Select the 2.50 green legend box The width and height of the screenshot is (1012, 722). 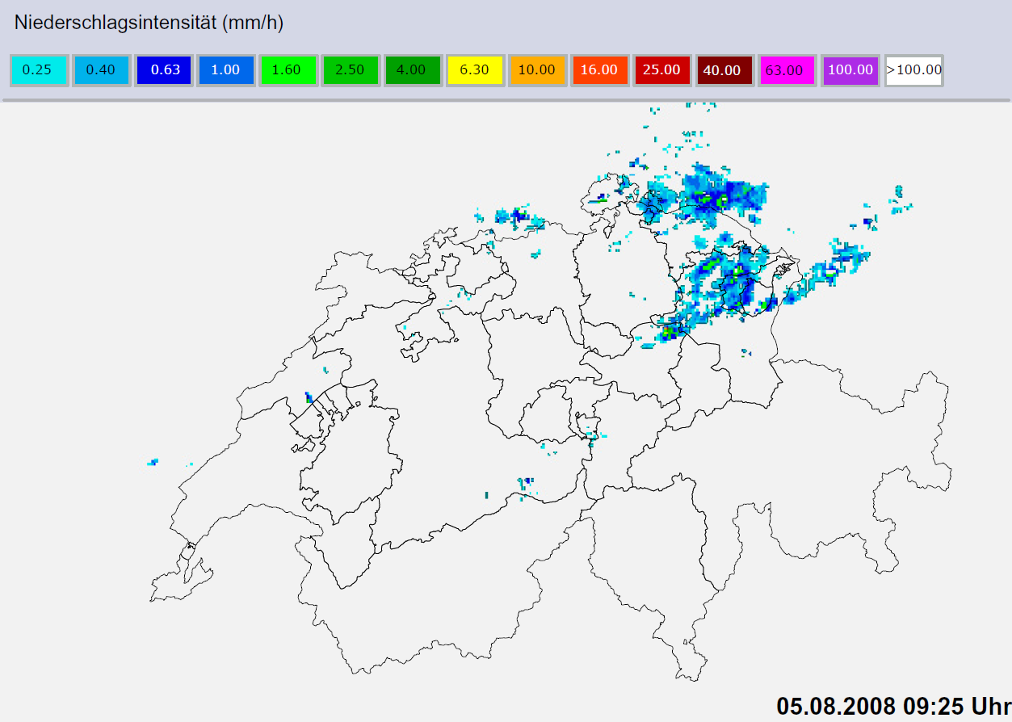(x=350, y=70)
